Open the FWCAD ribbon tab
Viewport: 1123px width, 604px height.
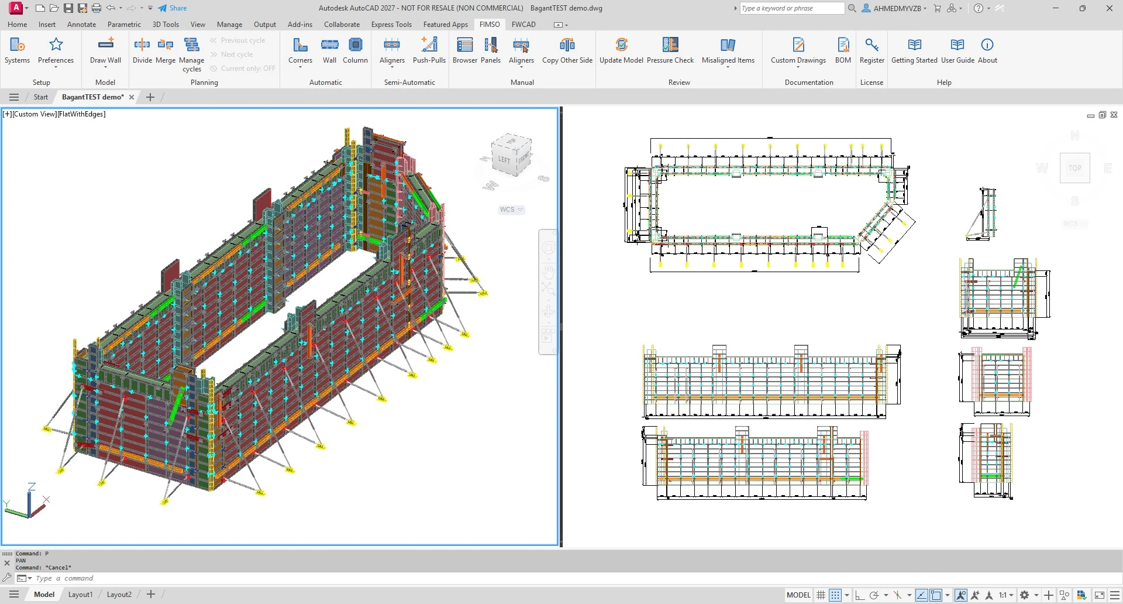(x=523, y=25)
